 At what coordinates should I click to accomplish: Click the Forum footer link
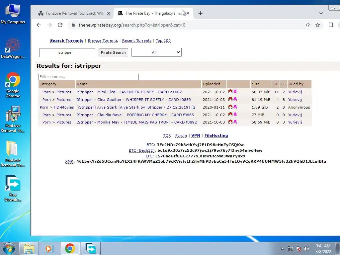pyautogui.click(x=181, y=135)
